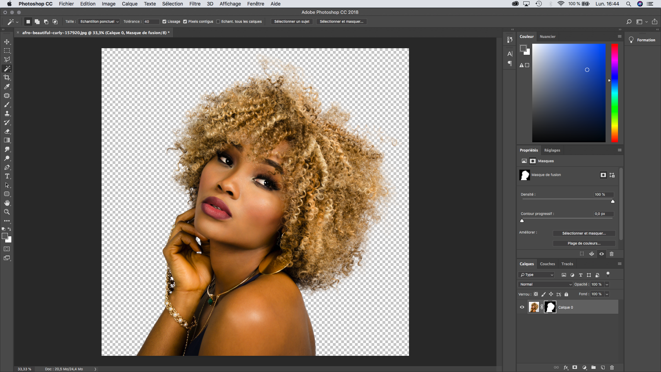Open the blend mode Normal dropdown
Viewport: 661px width, 372px height.
[545, 285]
